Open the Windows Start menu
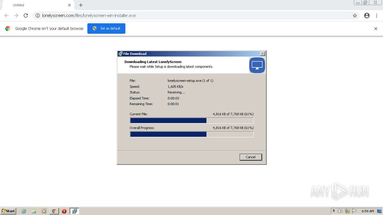This screenshot has height=215, width=383. [8, 211]
